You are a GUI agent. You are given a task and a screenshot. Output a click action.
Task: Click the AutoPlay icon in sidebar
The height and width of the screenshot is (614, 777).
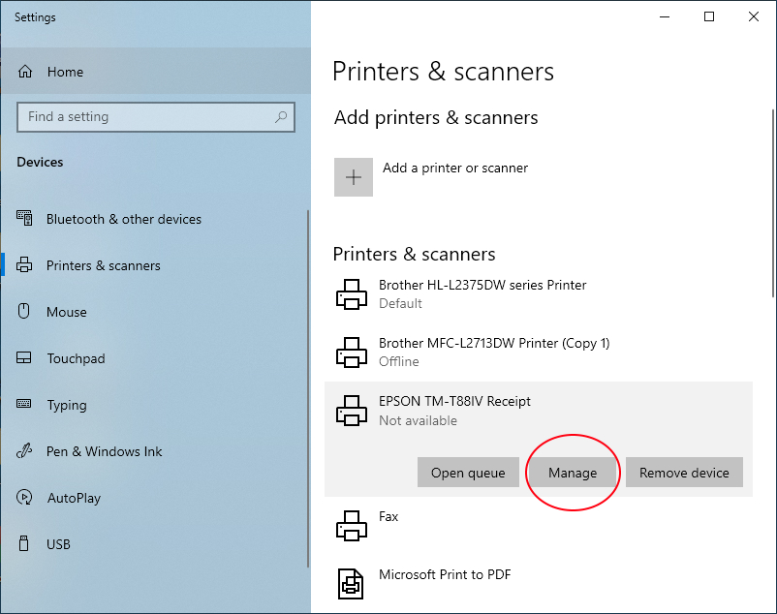click(24, 497)
